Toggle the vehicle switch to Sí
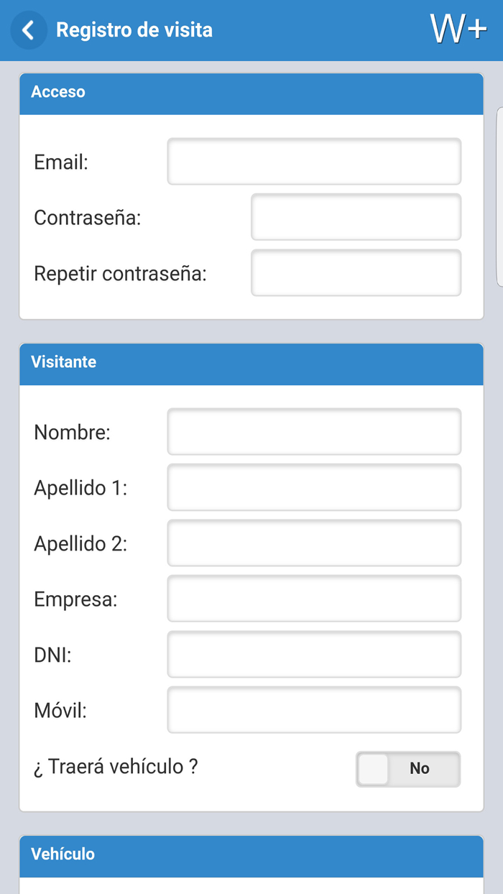 [x=374, y=769]
